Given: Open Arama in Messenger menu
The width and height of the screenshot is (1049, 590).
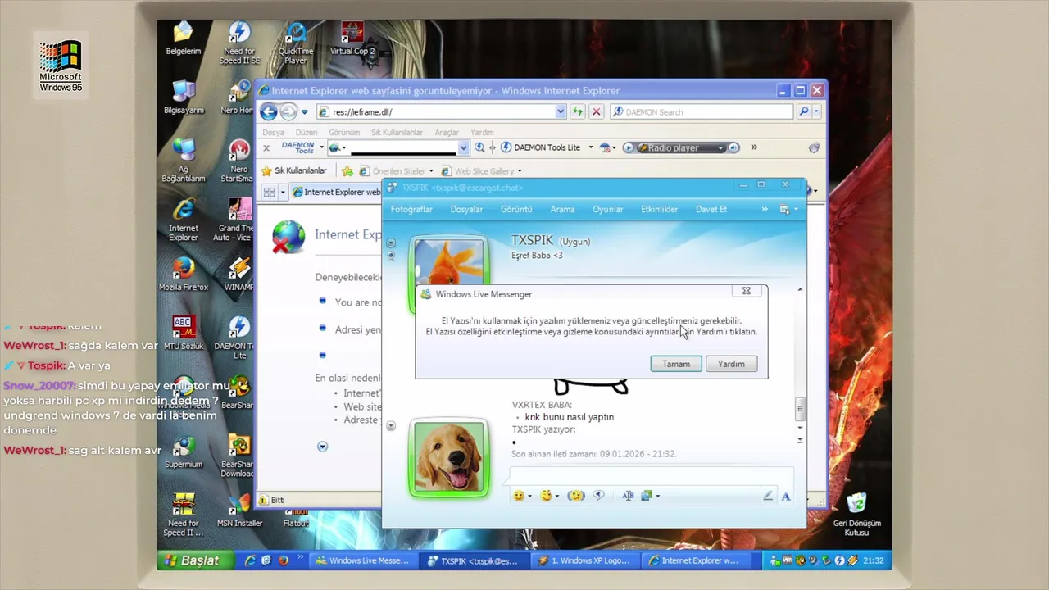Looking at the screenshot, I should pyautogui.click(x=562, y=210).
